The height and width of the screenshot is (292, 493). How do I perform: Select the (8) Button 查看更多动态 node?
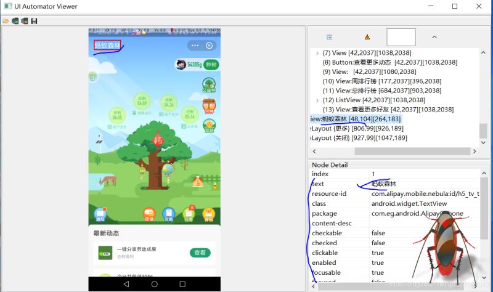click(x=390, y=62)
